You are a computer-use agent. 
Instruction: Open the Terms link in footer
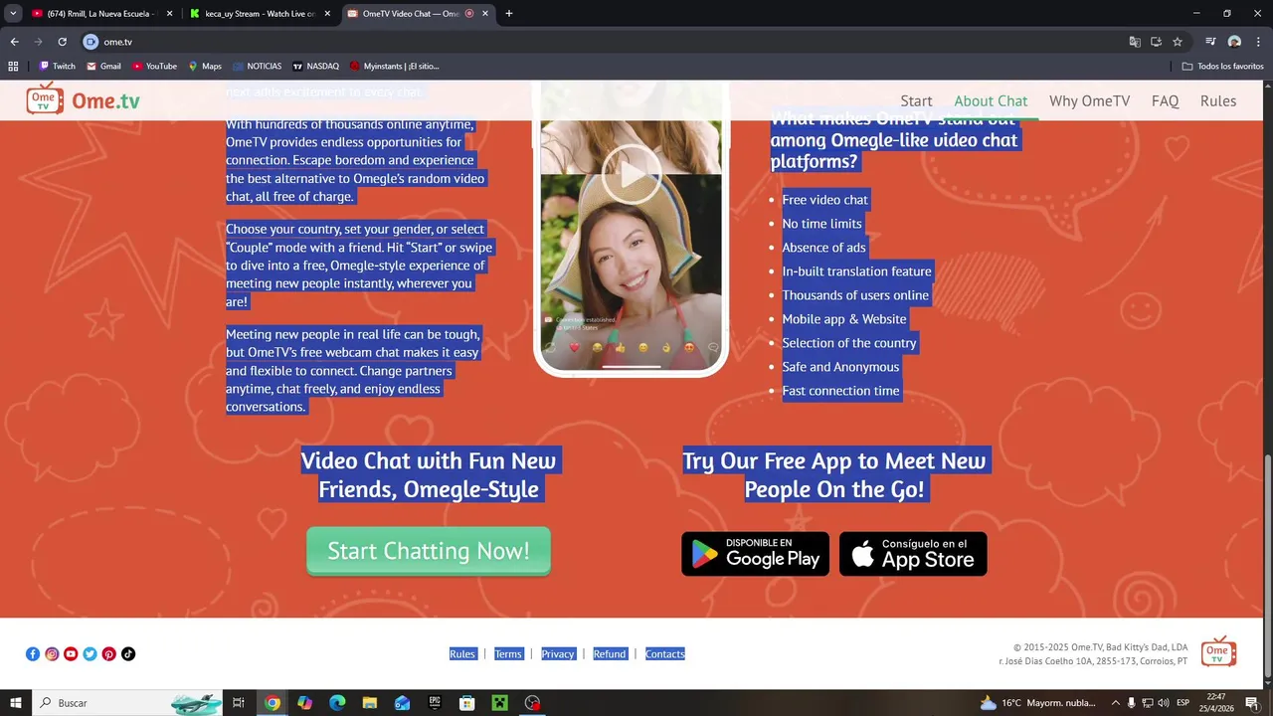point(508,653)
